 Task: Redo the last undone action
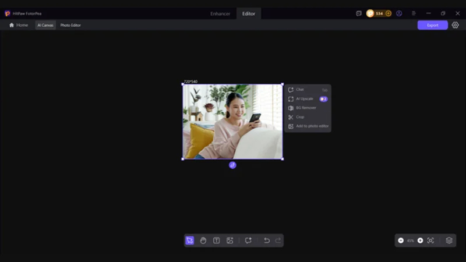tap(278, 240)
